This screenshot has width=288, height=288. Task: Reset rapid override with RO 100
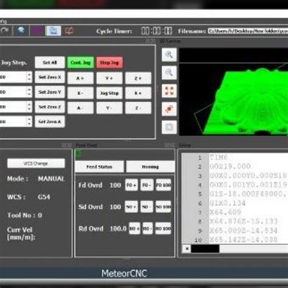[x=163, y=228]
